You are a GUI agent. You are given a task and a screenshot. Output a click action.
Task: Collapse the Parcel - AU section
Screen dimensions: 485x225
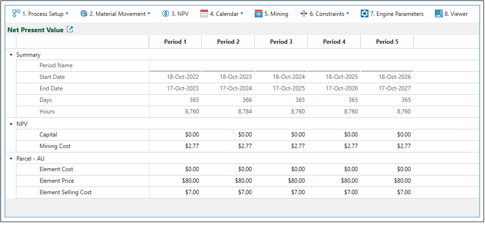pyautogui.click(x=11, y=158)
